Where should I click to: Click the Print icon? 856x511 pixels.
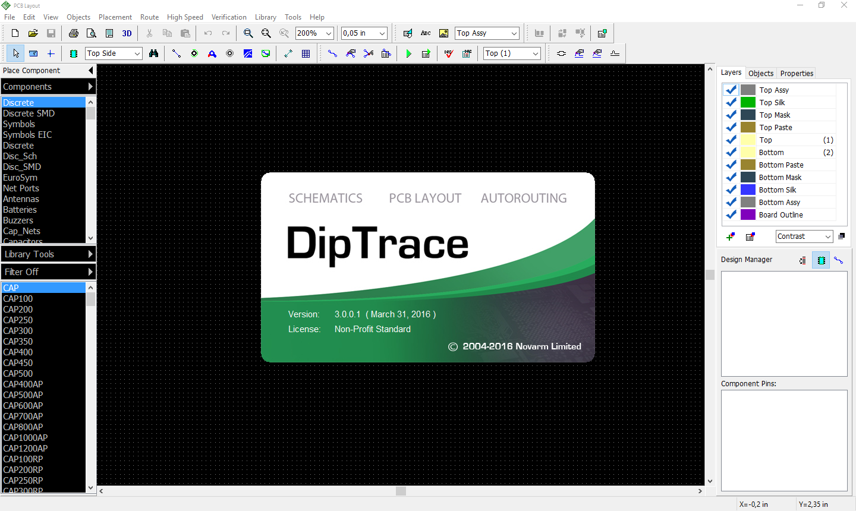[x=74, y=33]
